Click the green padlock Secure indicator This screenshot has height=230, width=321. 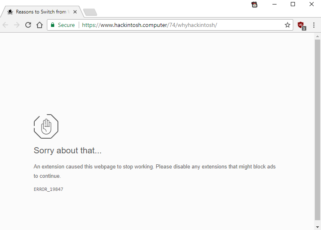(x=53, y=25)
